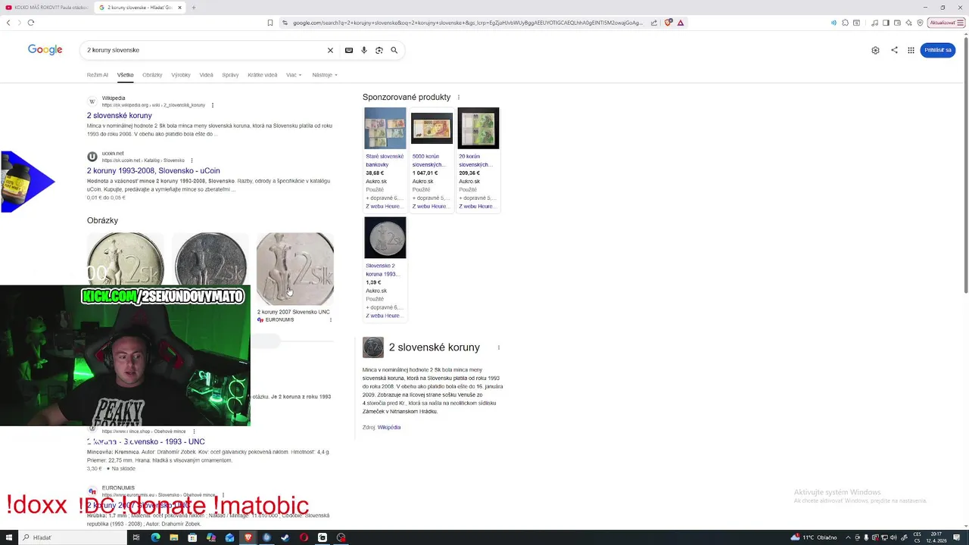Image resolution: width=969 pixels, height=545 pixels.
Task: Select the Všetko search tab
Action: (x=125, y=75)
